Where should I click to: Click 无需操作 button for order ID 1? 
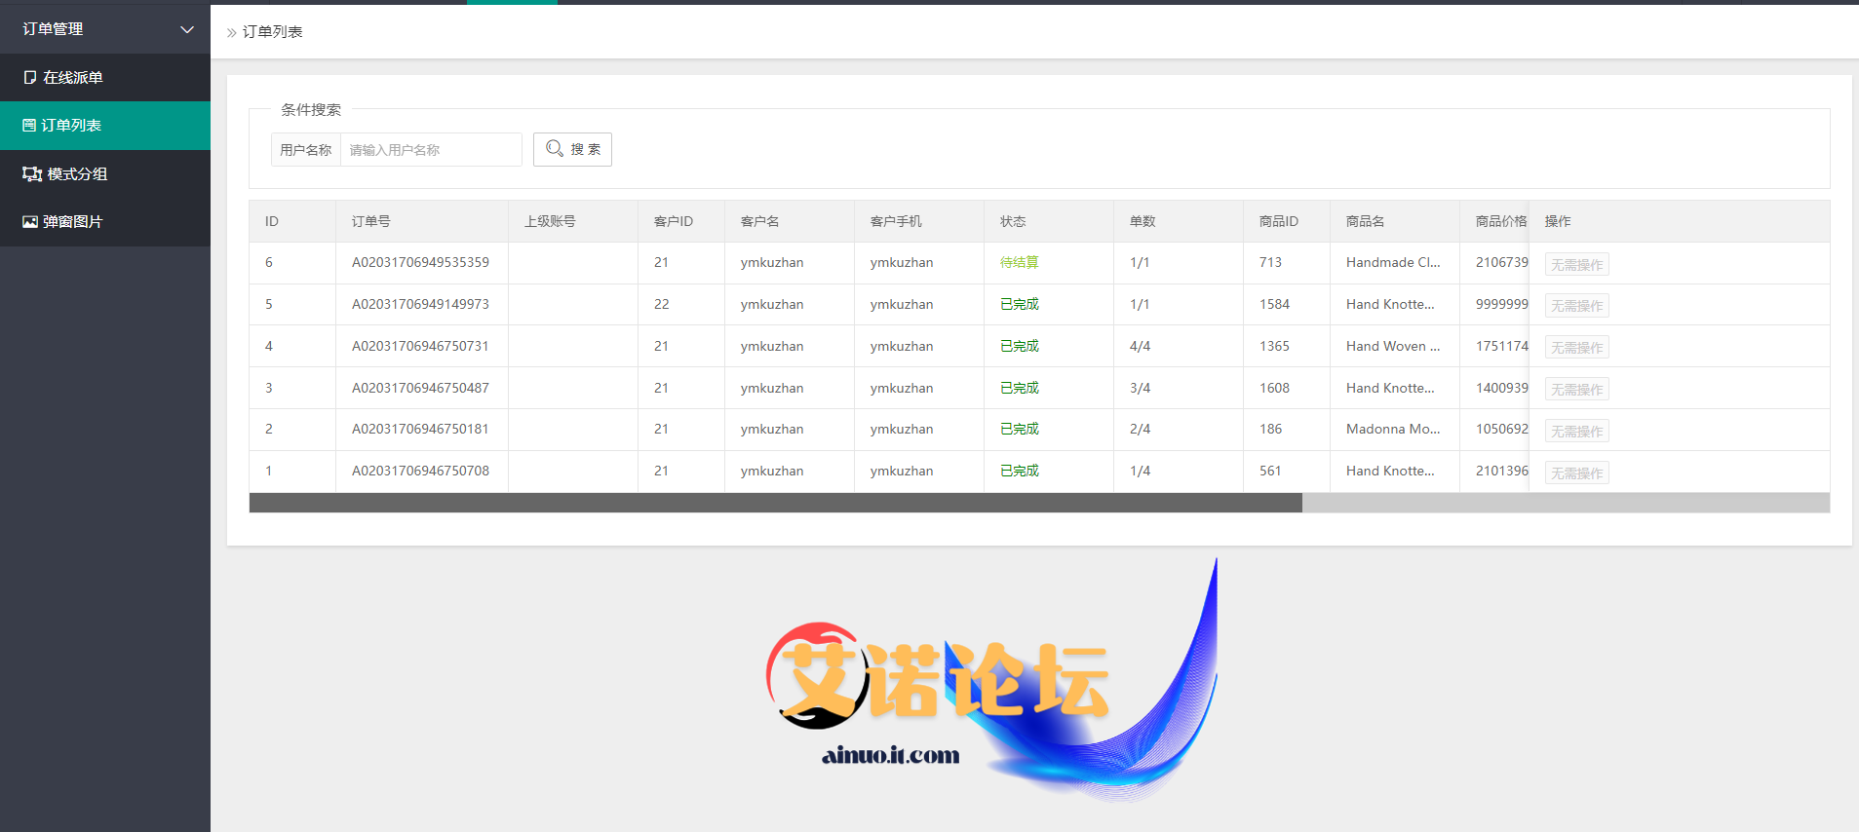1576,473
